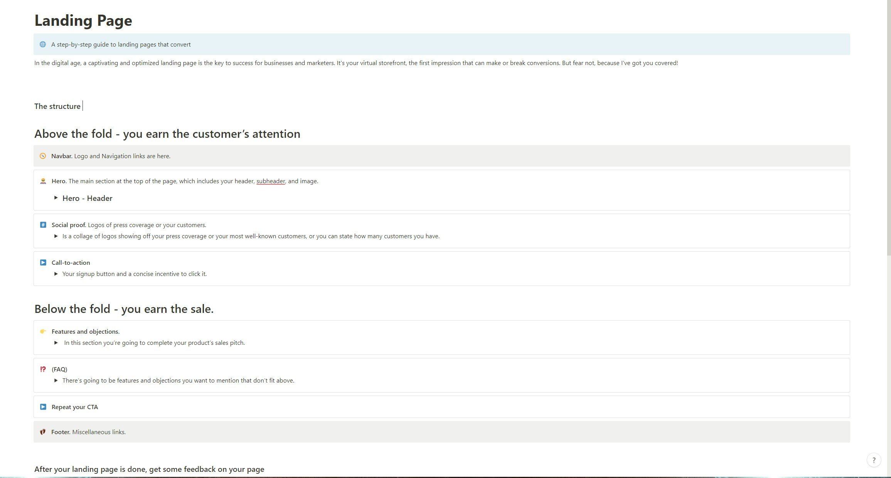Click the 'Footer. Miscellaneous links.' text
891x478 pixels.
(x=88, y=432)
